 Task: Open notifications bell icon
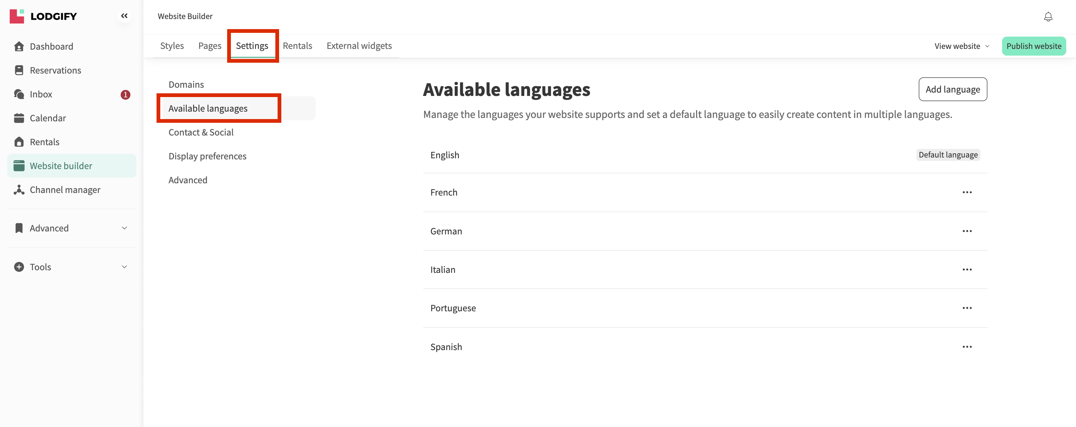1048,17
